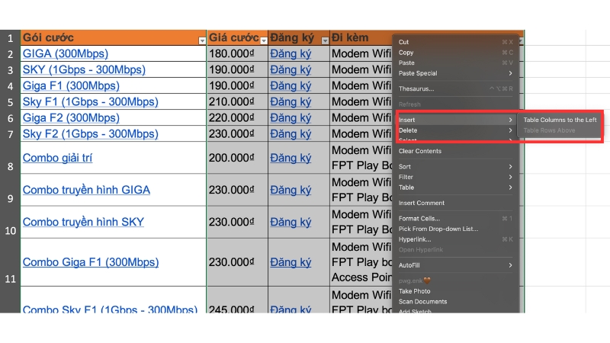This screenshot has height=343, width=610.
Task: Expand the Insert submenu
Action: 455,120
